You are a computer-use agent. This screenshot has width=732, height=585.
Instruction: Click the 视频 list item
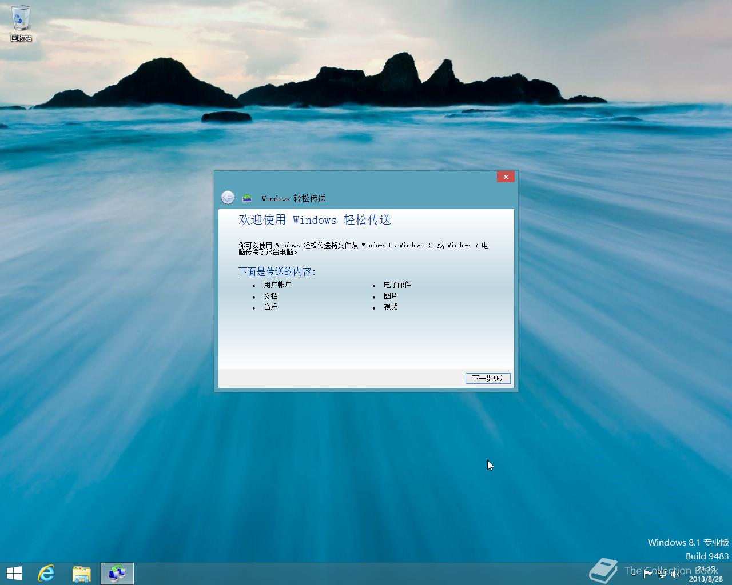[x=391, y=307]
